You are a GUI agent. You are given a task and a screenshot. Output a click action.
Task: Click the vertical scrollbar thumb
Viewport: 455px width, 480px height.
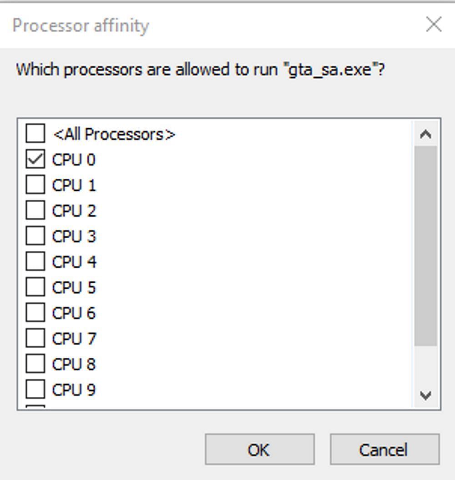(x=425, y=245)
